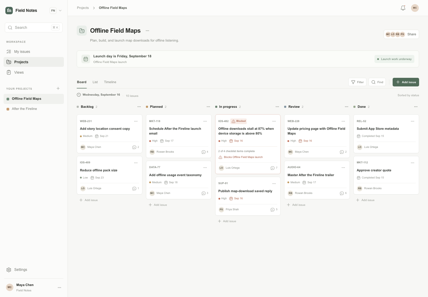Click the Field Notes logo icon
428x297 pixels.
click(9, 10)
